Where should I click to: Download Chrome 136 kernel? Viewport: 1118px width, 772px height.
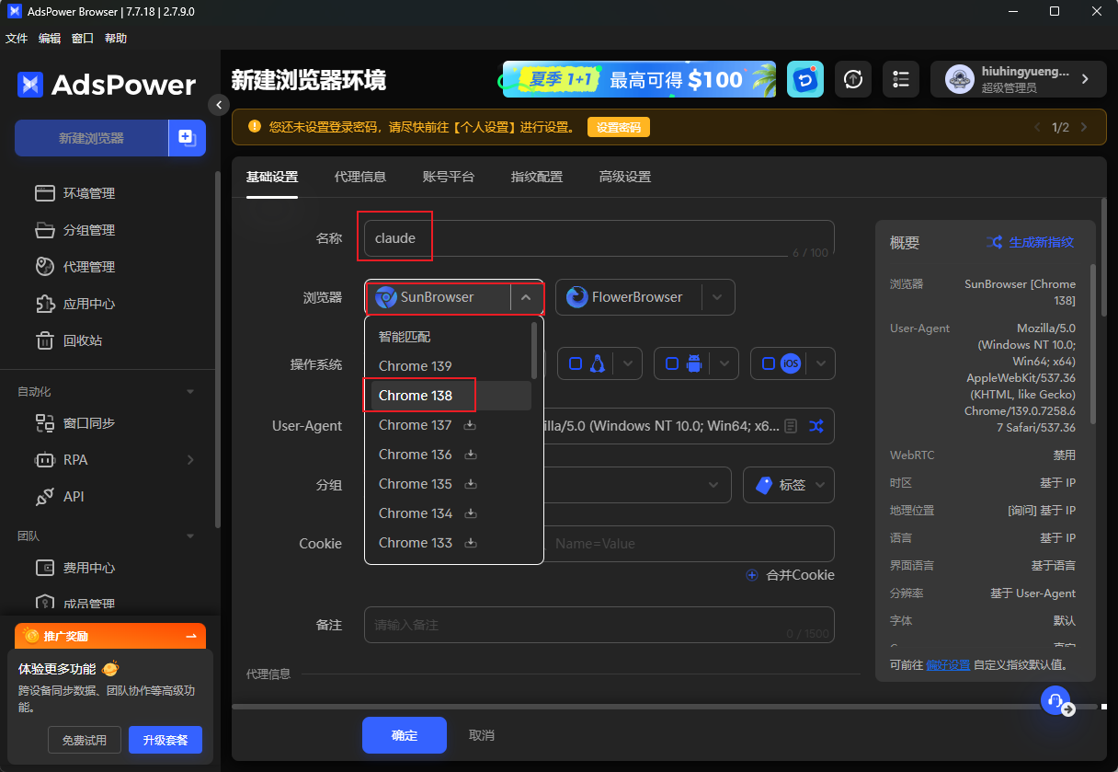click(470, 455)
